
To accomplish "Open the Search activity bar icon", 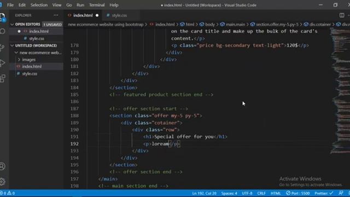I will click(2, 31).
